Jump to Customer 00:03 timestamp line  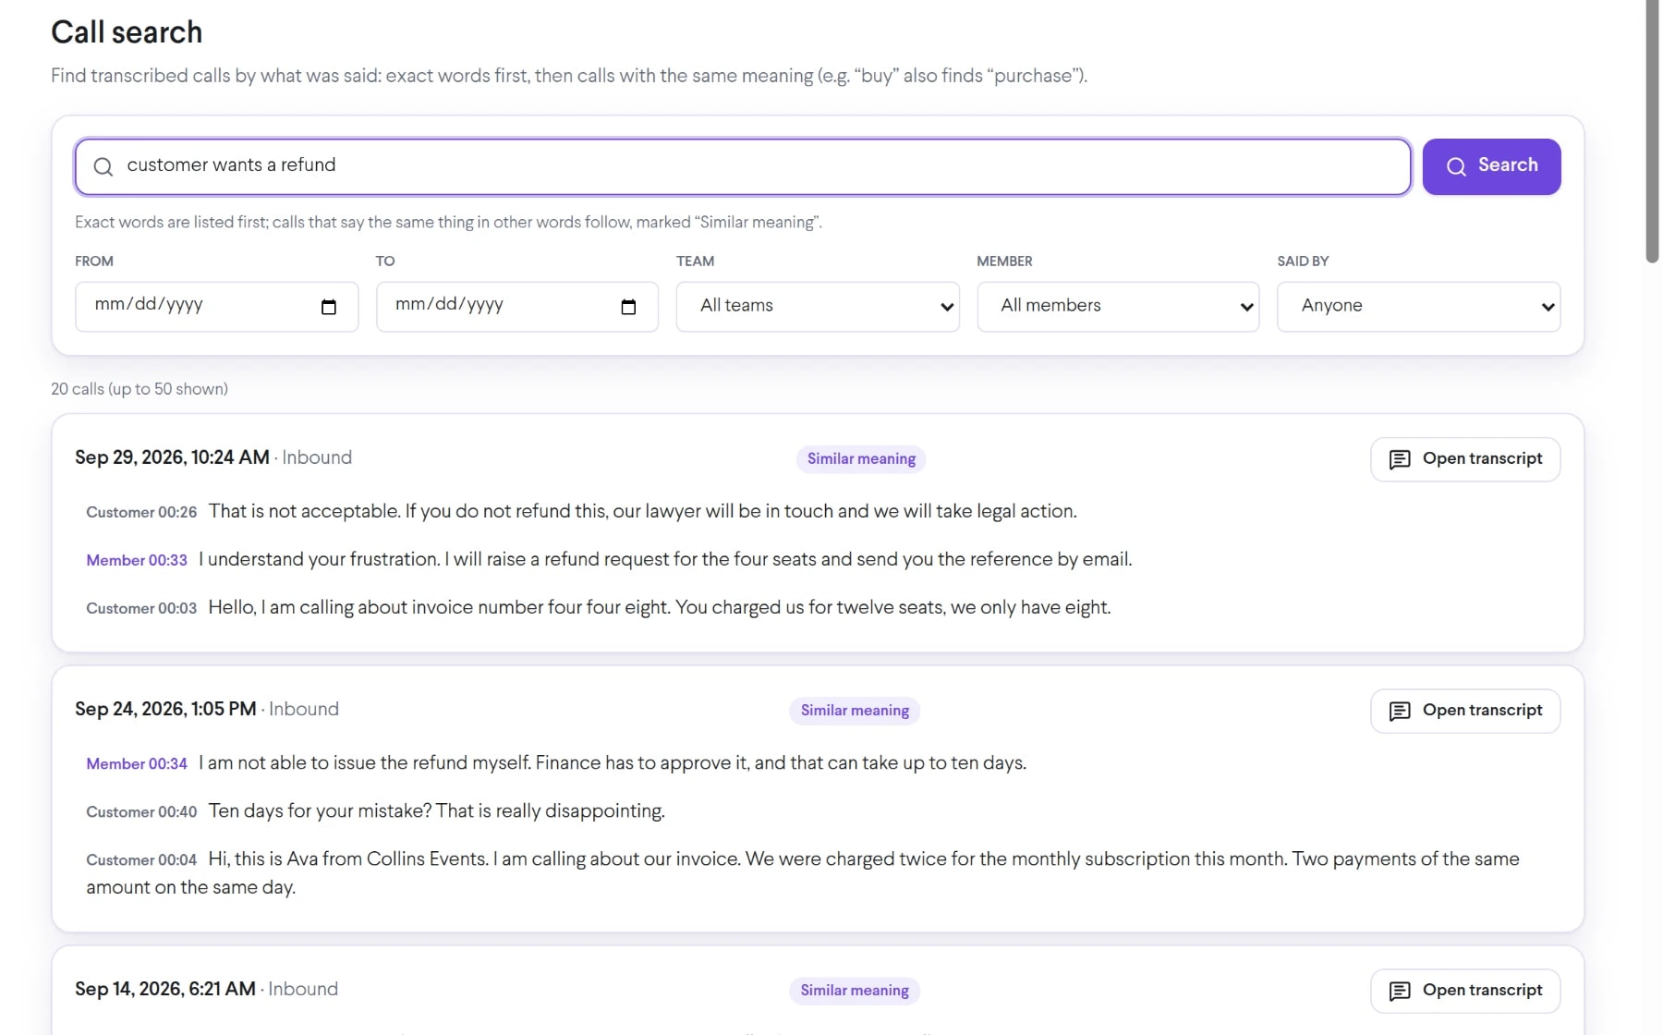click(141, 608)
